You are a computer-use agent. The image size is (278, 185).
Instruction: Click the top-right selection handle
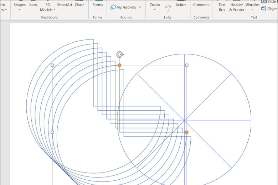tap(186, 65)
